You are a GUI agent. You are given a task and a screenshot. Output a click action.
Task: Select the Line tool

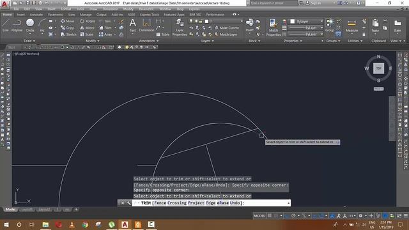[x=6, y=26]
